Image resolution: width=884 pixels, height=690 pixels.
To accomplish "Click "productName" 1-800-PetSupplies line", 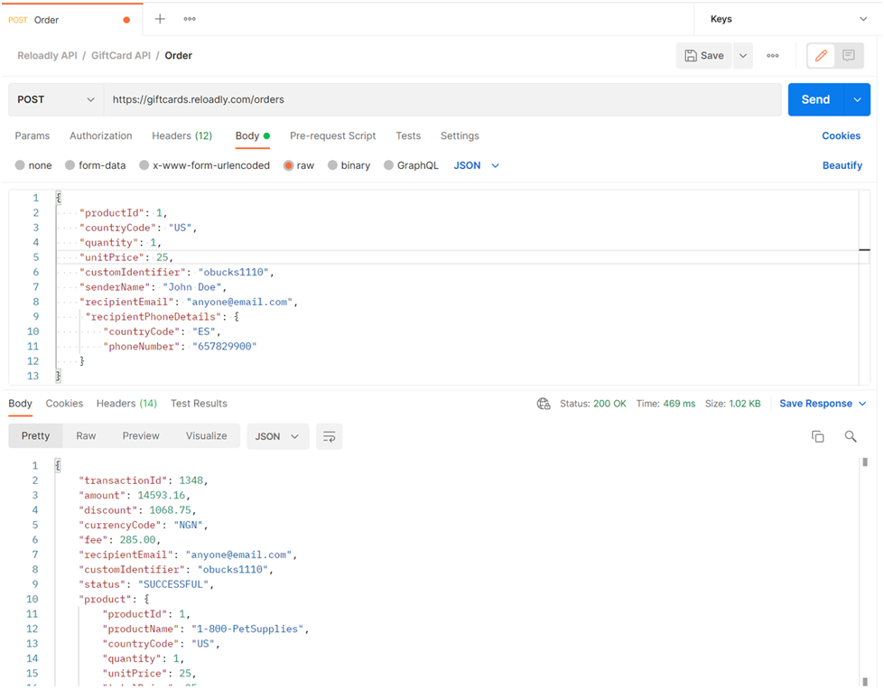I will click(205, 629).
